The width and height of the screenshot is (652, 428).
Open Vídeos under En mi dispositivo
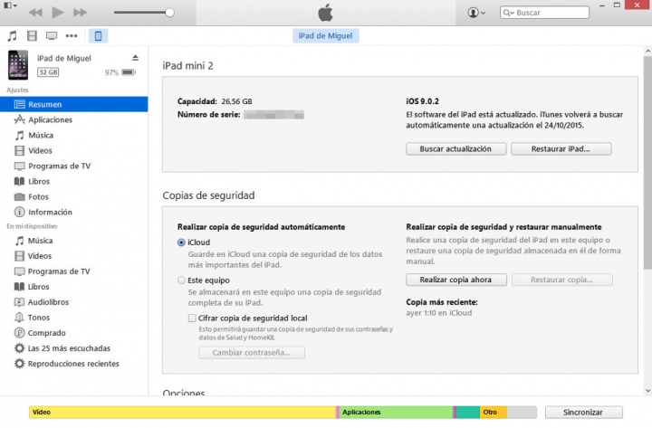point(74,256)
